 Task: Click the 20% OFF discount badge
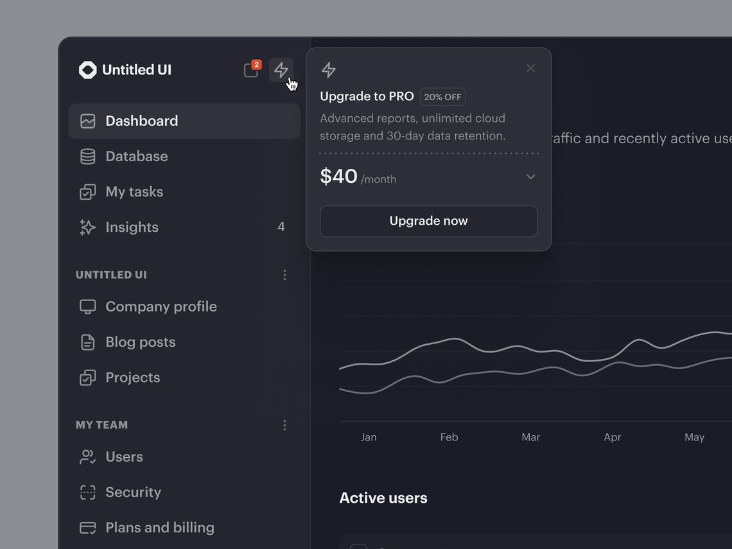(x=442, y=97)
